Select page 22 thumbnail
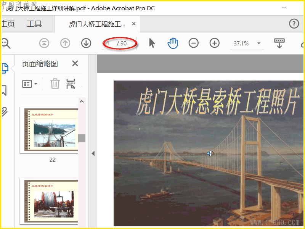Screen dimensions: 305x229 click(x=49, y=130)
